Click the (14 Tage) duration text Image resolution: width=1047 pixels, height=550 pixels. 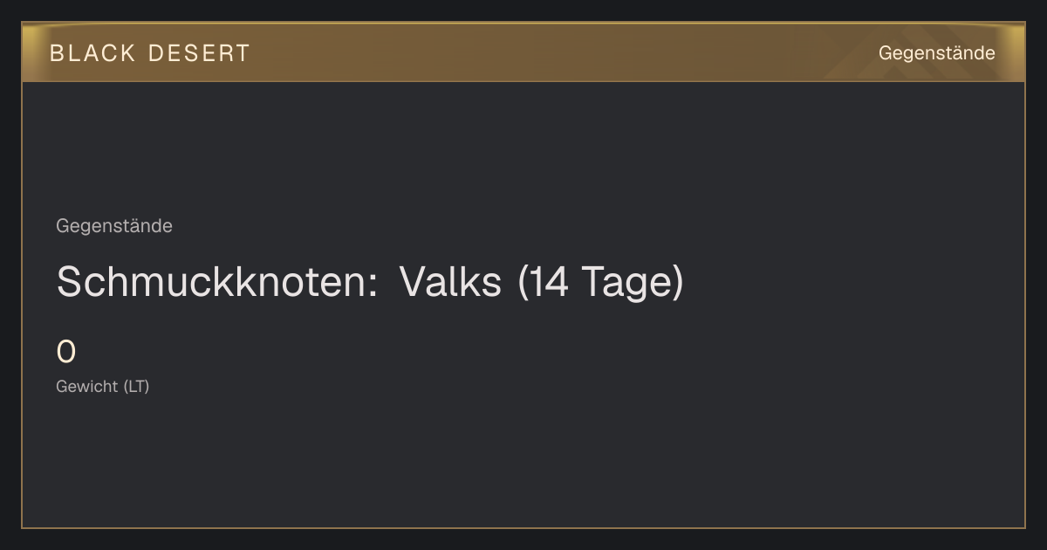[x=601, y=282]
